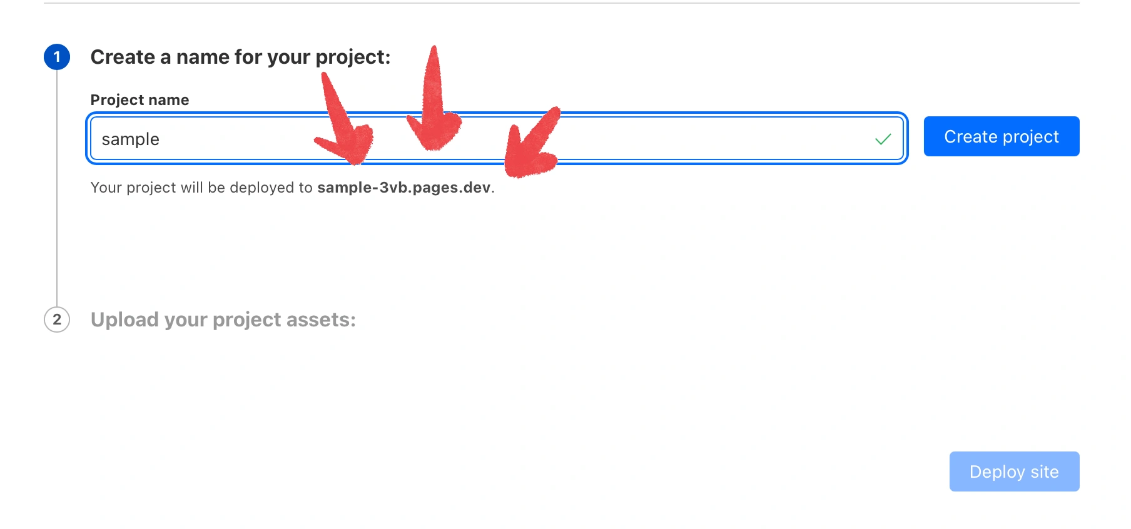
Task: Click the blue step 1 circle
Action: pyautogui.click(x=57, y=57)
